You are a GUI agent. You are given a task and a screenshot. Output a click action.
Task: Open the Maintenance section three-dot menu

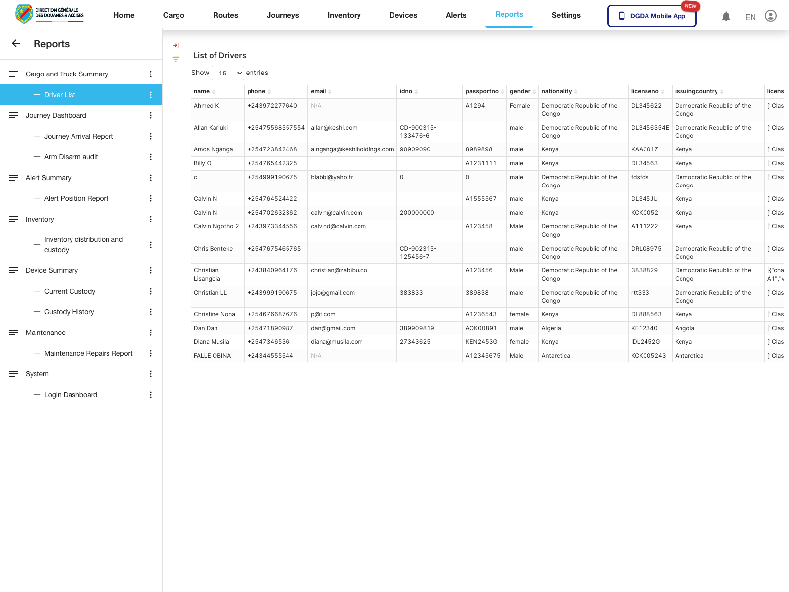coord(151,333)
